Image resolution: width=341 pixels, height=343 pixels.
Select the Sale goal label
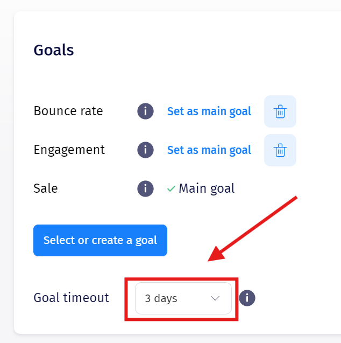pos(46,188)
